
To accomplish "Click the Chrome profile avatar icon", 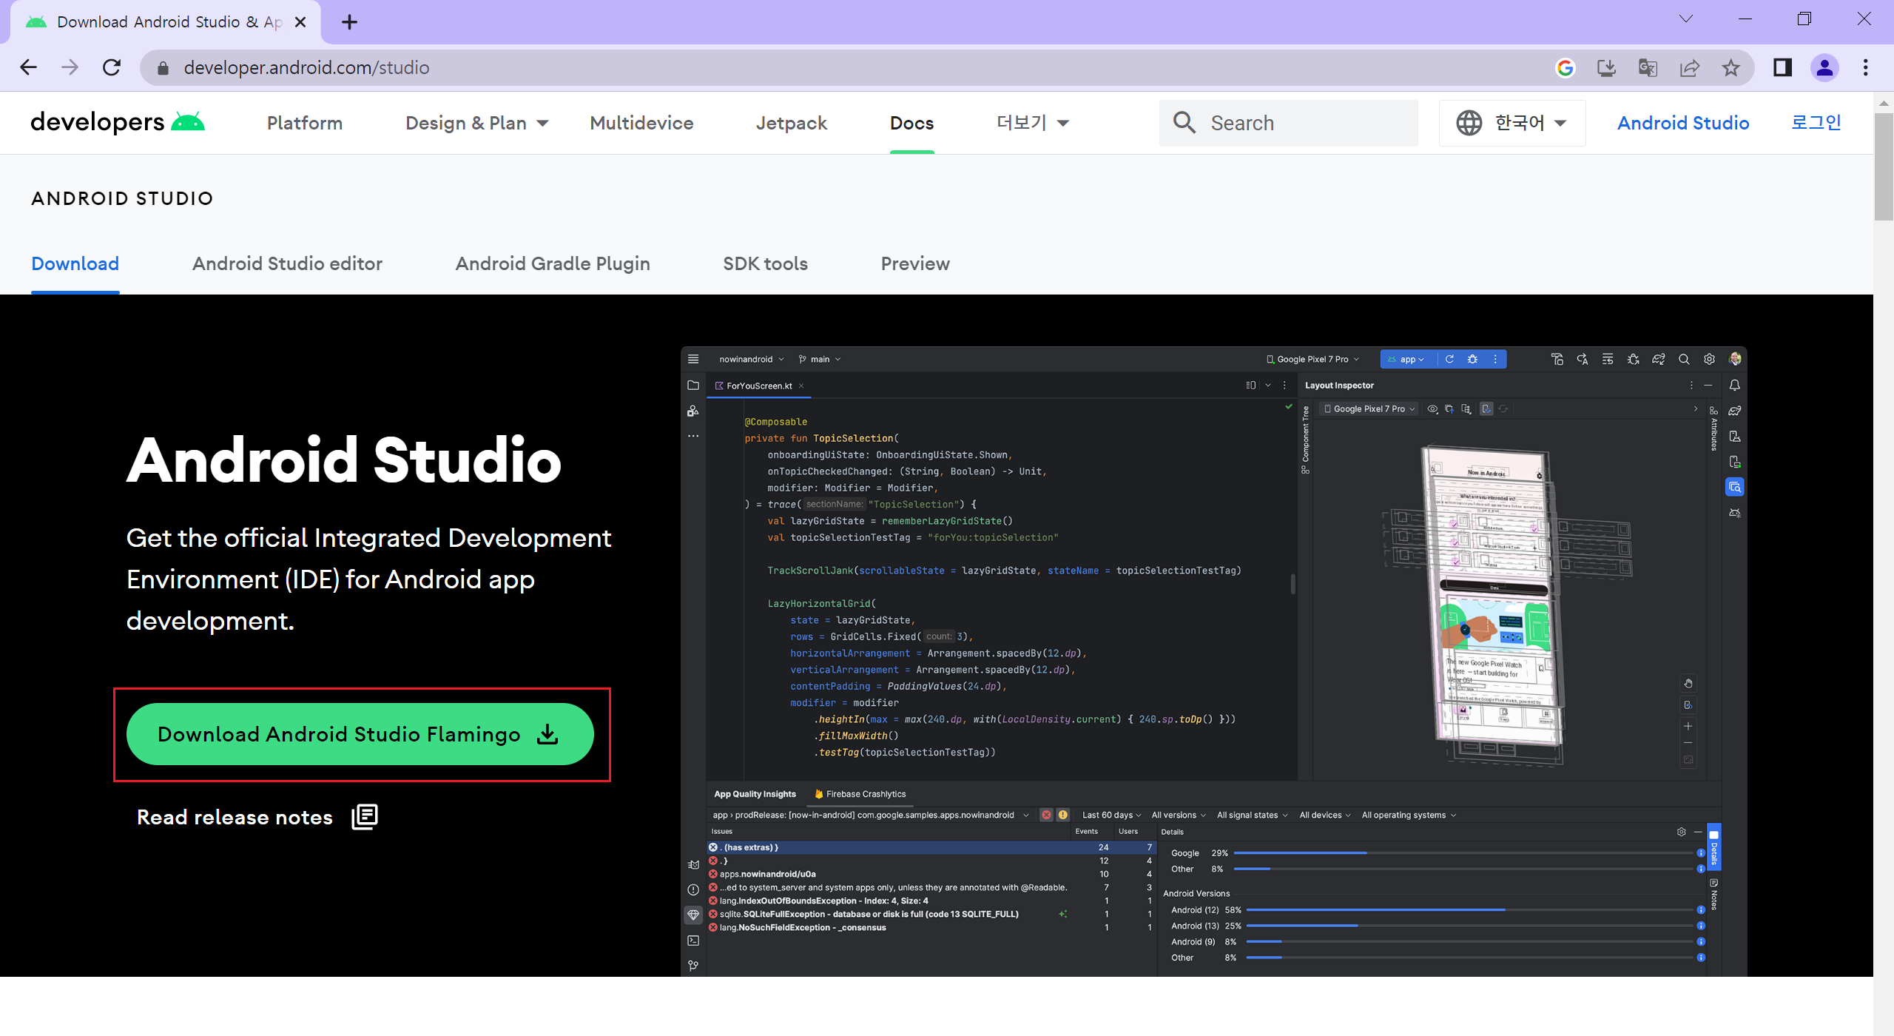I will [x=1824, y=68].
